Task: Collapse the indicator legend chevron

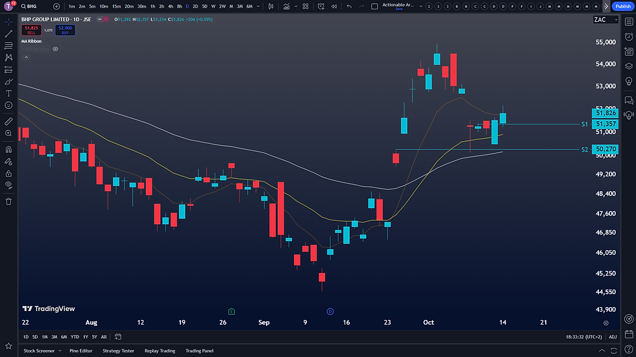Action: pos(26,57)
